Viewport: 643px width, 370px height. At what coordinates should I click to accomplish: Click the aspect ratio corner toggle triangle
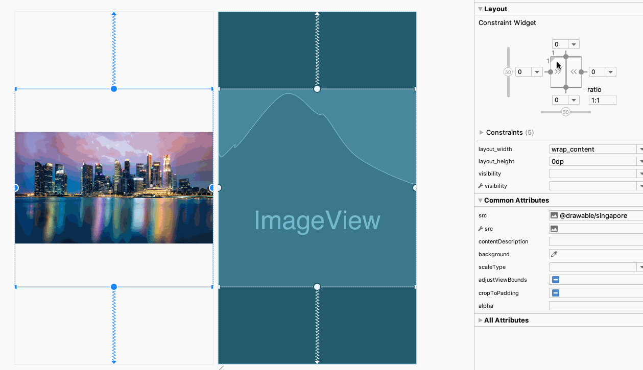(554, 60)
